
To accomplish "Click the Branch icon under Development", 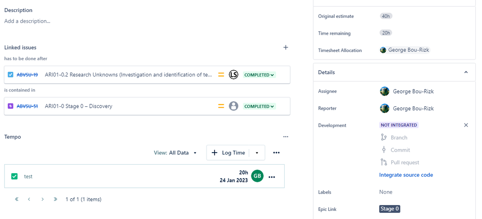I will [x=383, y=137].
